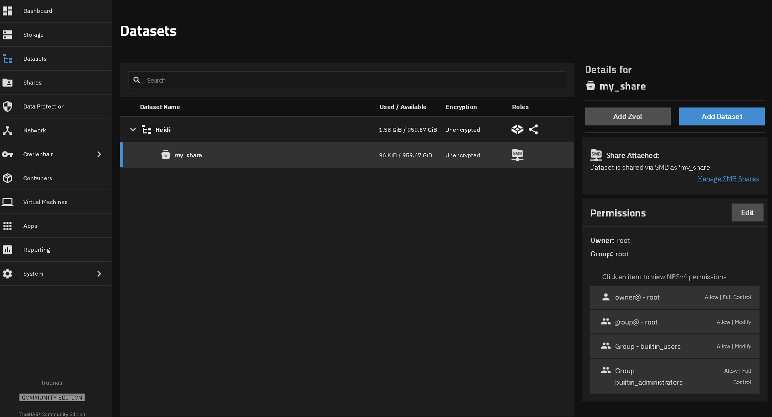Click 'Owner: root' text in Permissions

(x=610, y=240)
